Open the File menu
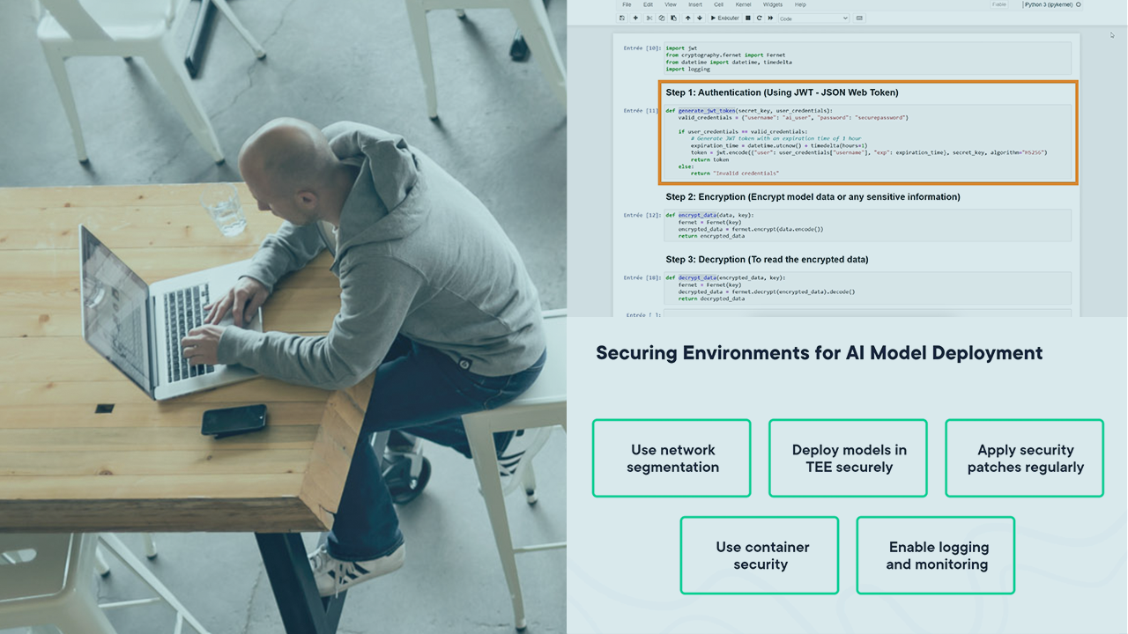The image size is (1128, 634). [x=627, y=4]
